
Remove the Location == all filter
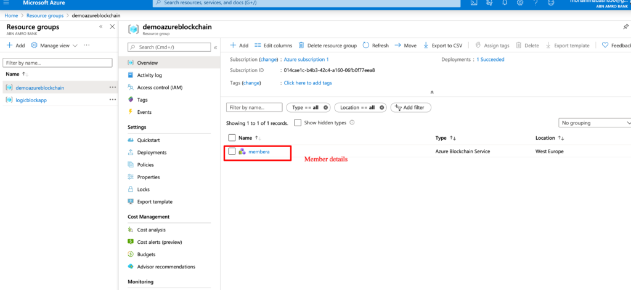pos(381,108)
